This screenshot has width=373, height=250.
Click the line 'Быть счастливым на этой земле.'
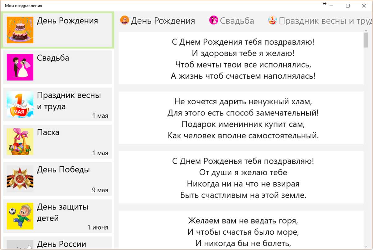tap(243, 195)
